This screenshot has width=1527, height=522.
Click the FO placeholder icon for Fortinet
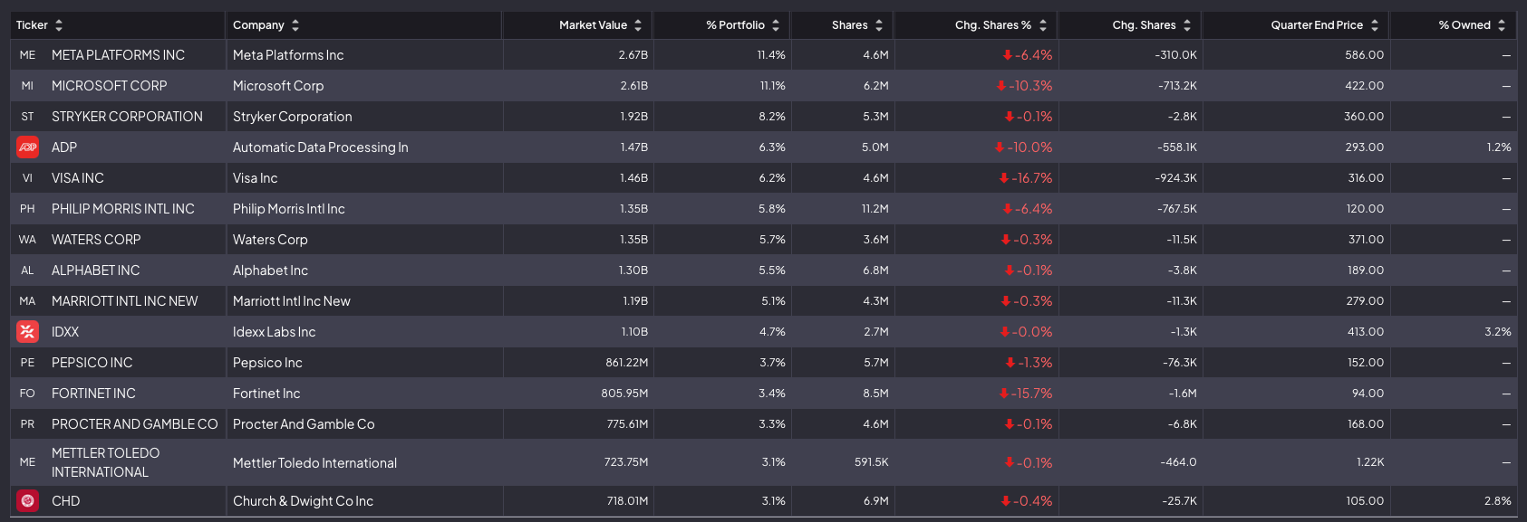pyautogui.click(x=27, y=394)
